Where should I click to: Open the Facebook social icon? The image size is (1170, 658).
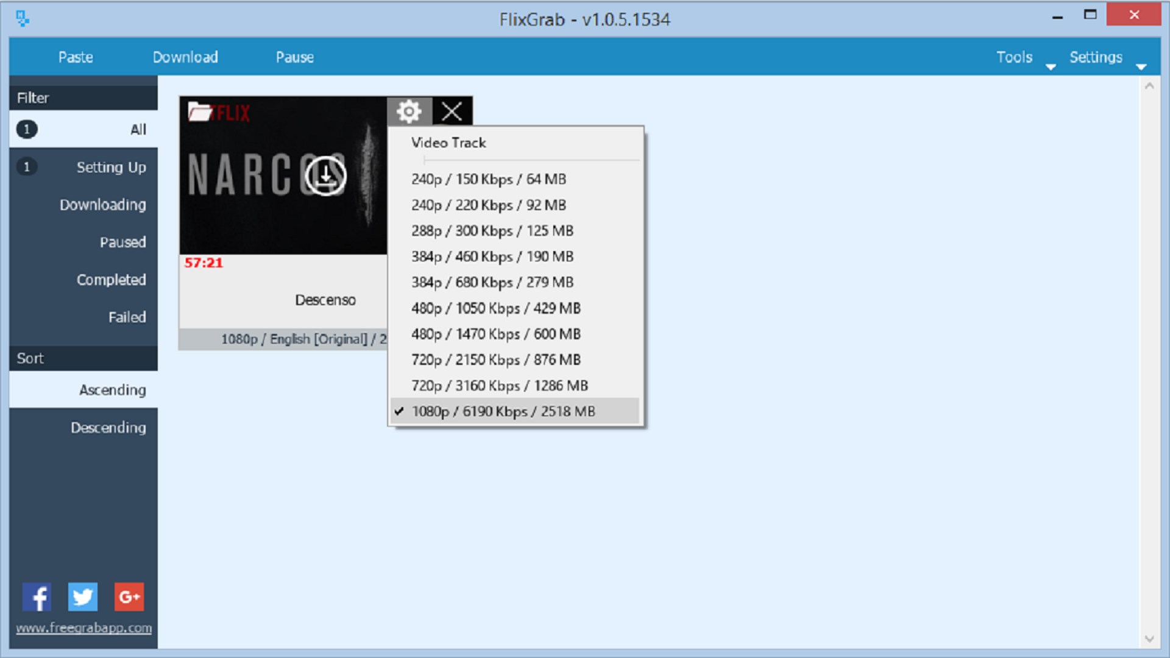click(x=37, y=597)
